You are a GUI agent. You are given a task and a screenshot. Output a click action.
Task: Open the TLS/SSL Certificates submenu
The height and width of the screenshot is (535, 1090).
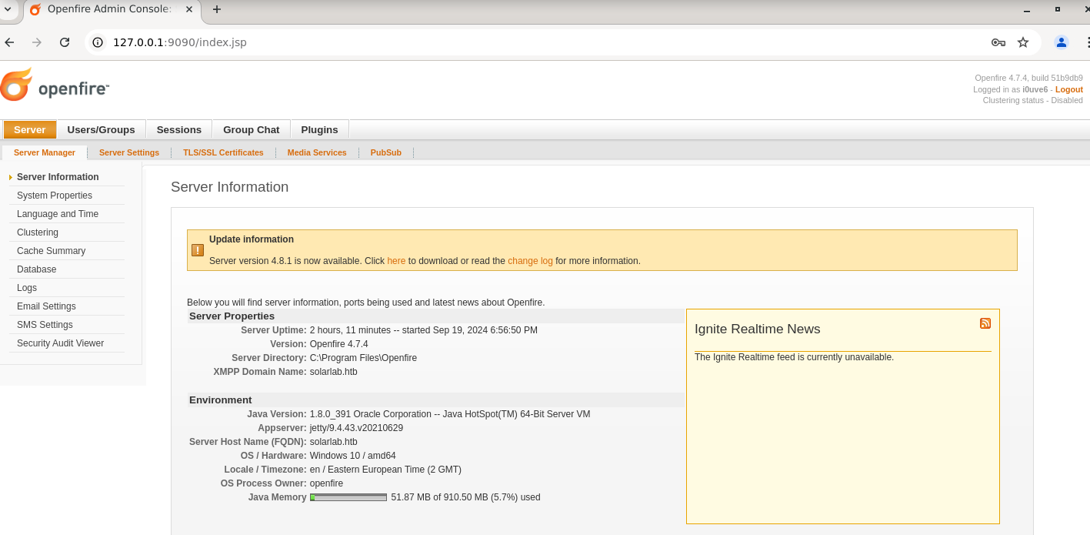pos(223,152)
